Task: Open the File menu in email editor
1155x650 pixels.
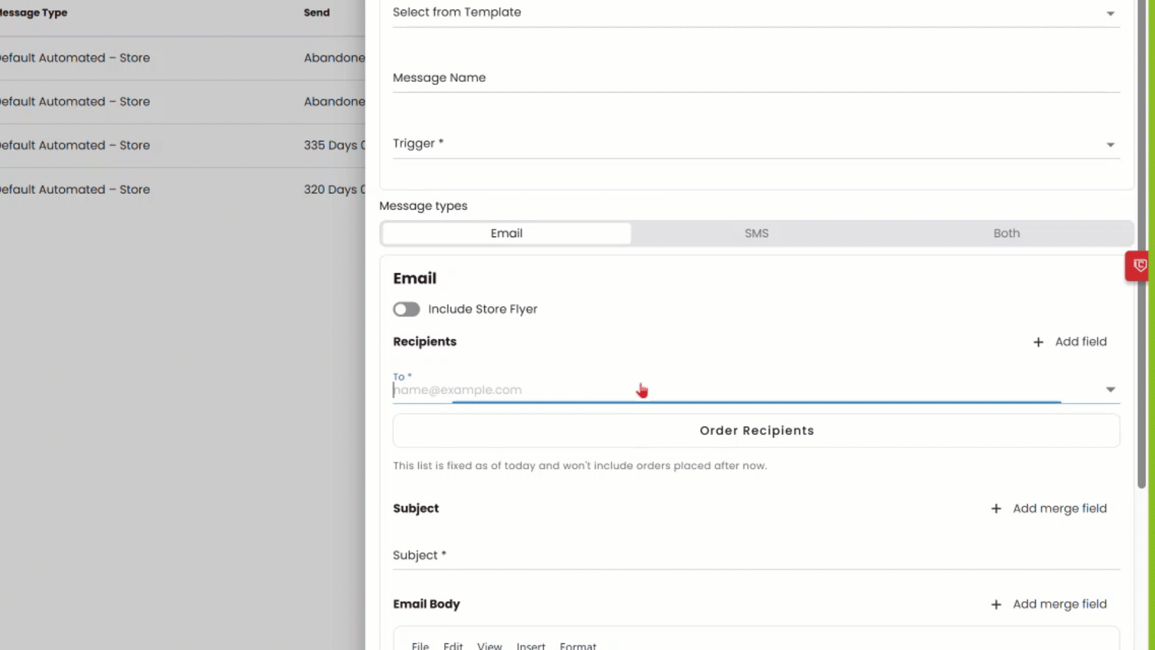Action: (x=420, y=645)
